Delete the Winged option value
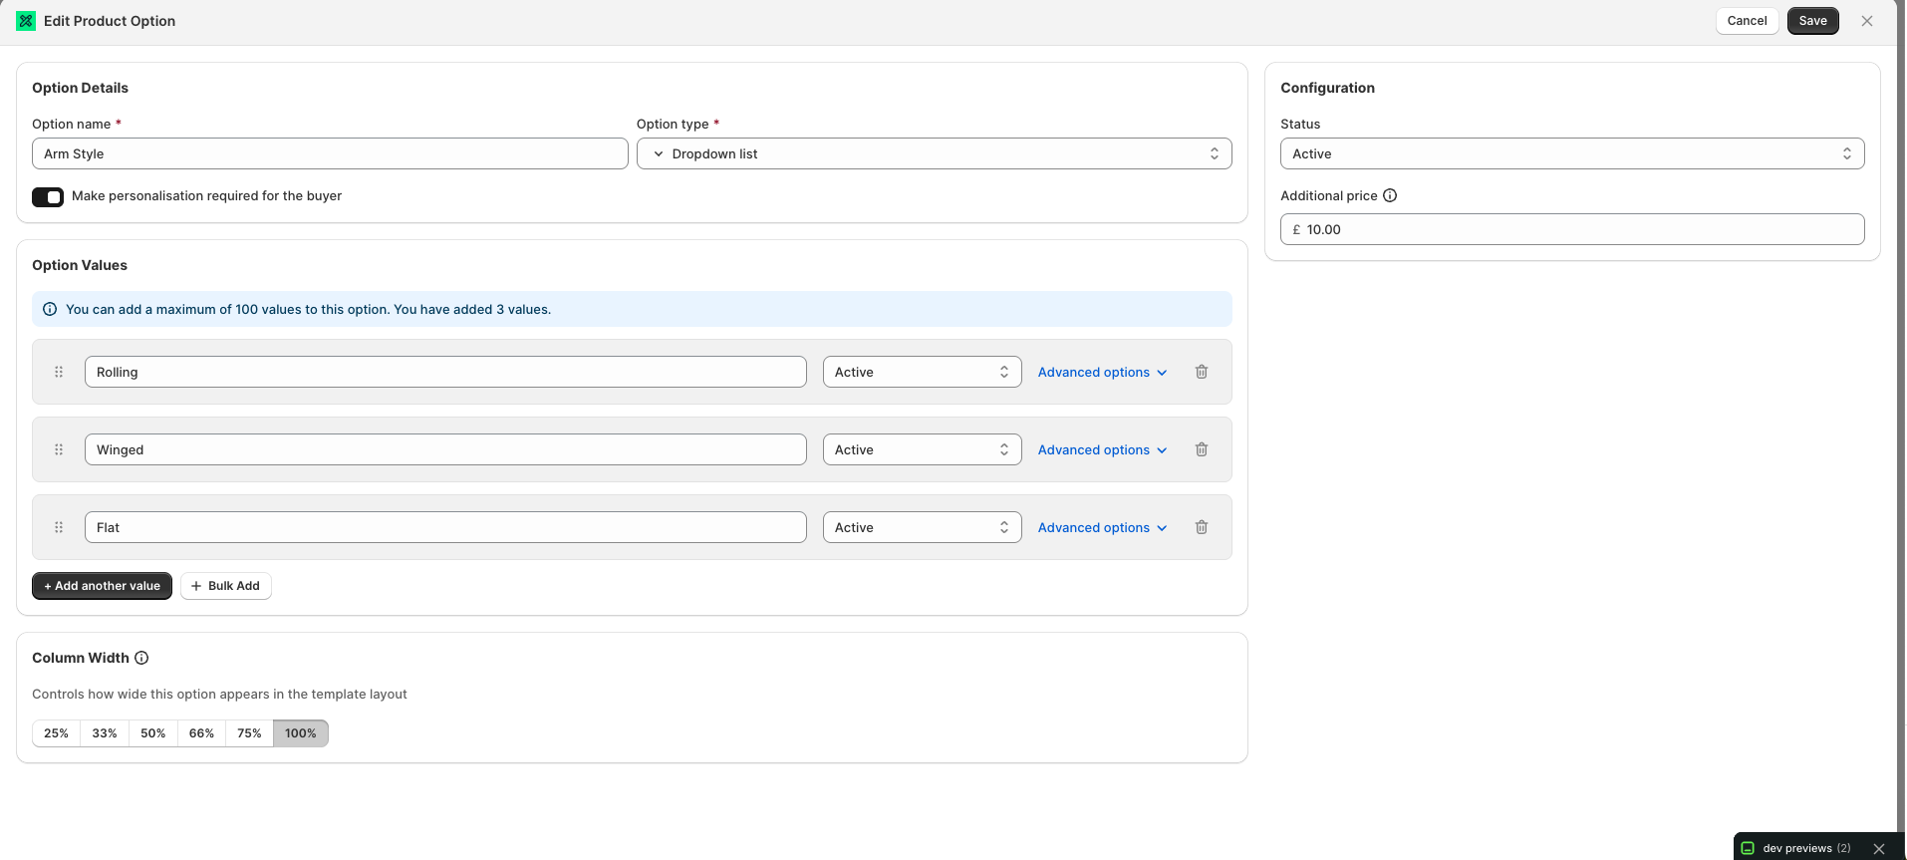 point(1202,449)
